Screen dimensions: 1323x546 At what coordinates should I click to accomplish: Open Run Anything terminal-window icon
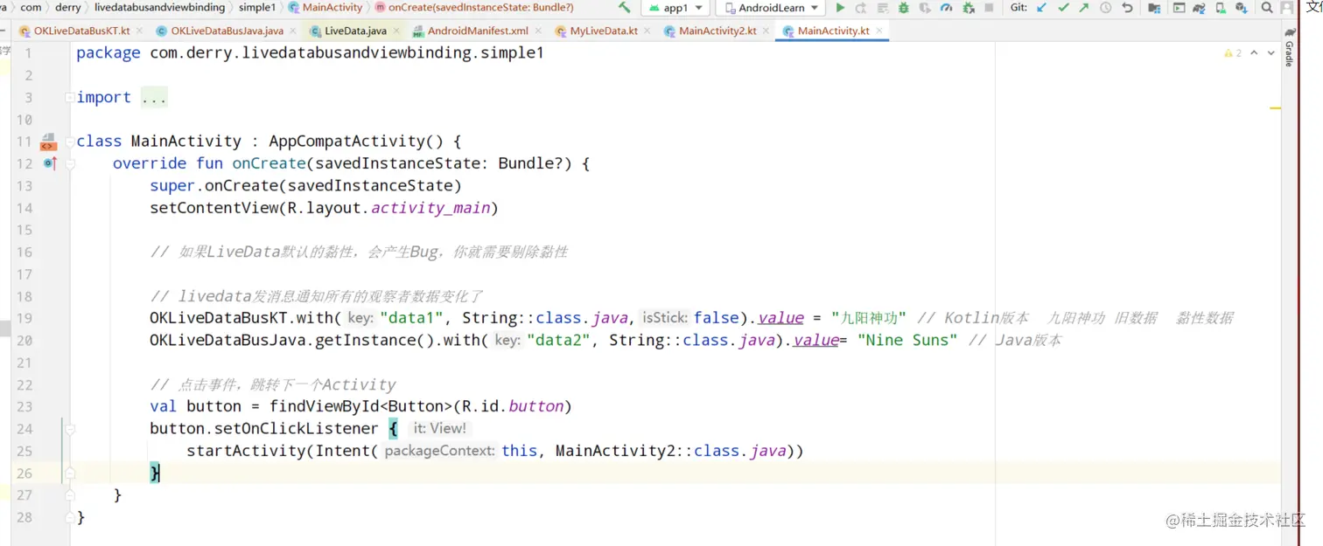[1179, 8]
